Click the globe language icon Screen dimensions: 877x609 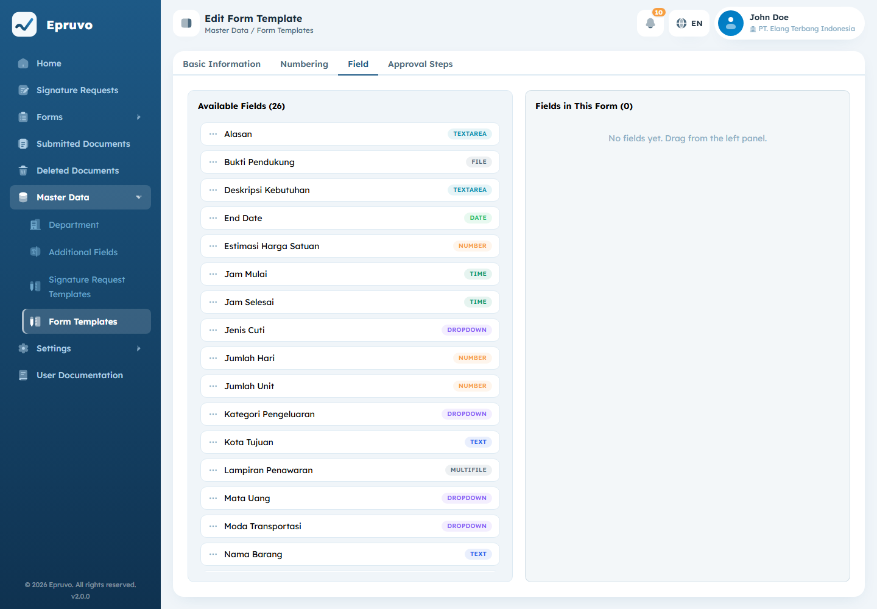(x=682, y=23)
